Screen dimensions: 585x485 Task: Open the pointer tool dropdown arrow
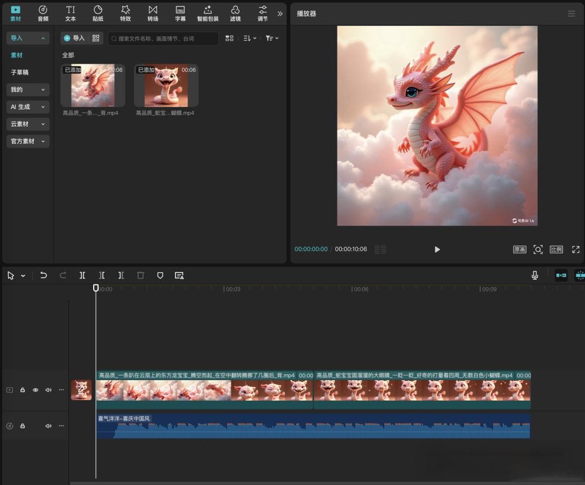pos(23,276)
